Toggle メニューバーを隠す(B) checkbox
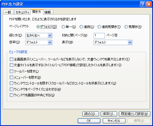This screenshot has height=126, width=153. click(x=11, y=77)
